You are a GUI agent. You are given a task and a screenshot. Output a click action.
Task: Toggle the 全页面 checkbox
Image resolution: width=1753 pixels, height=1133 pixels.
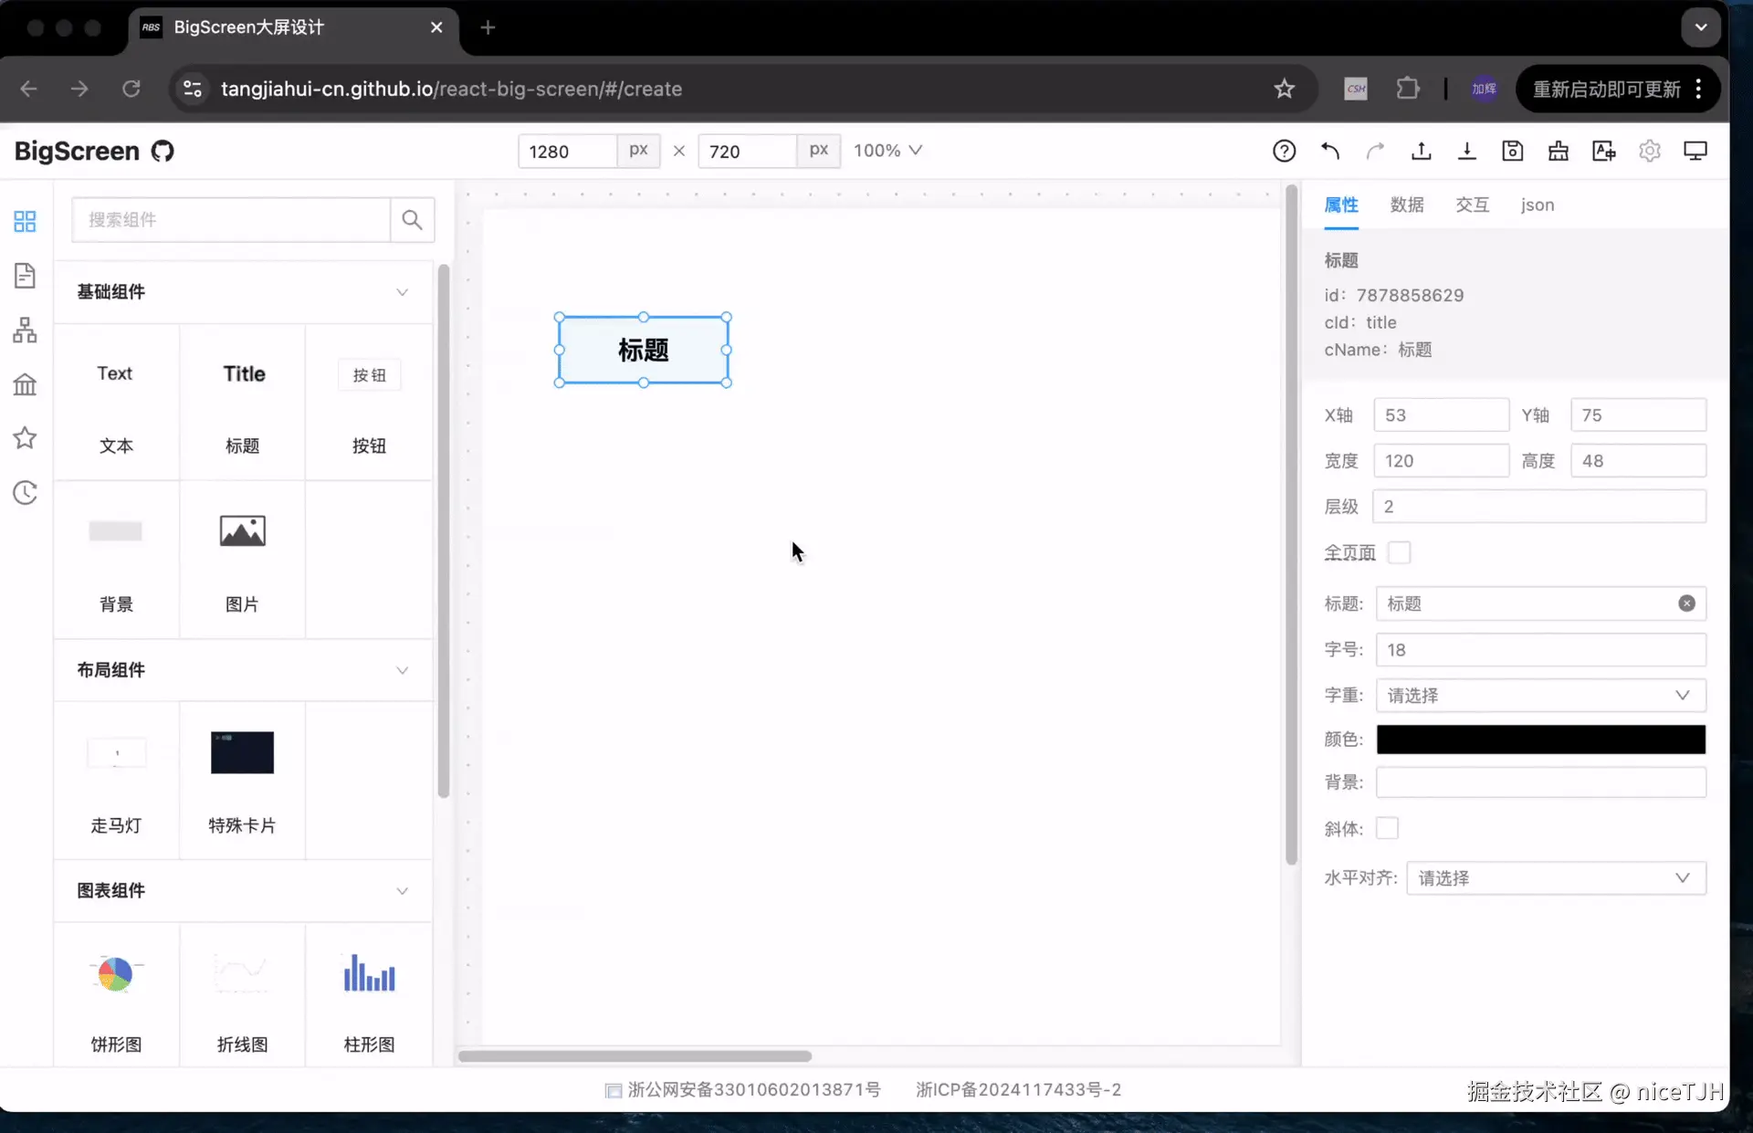(x=1399, y=552)
